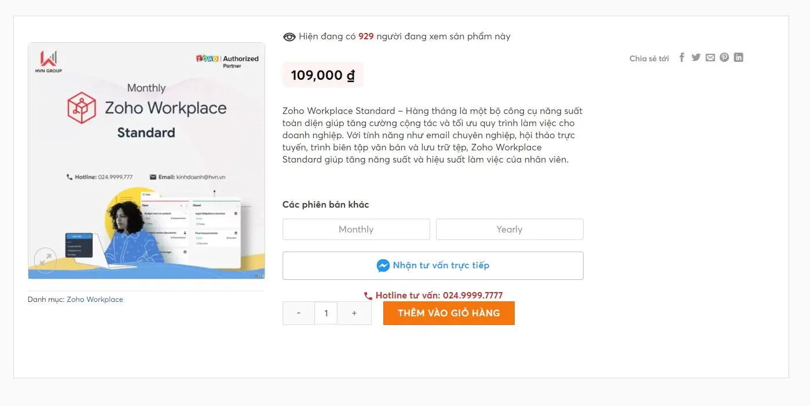Click the 109,000 ₫ price

(x=322, y=75)
